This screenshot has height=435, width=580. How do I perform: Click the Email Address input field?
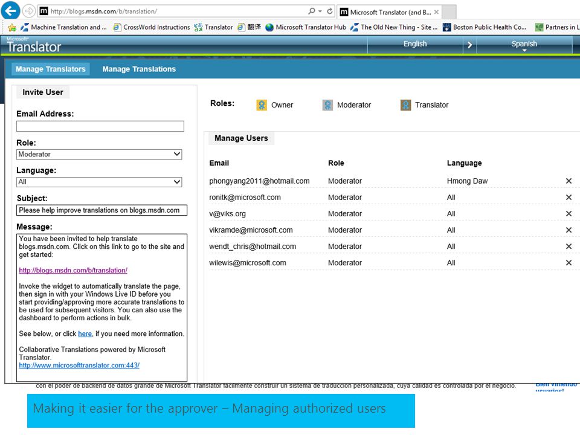click(x=100, y=126)
